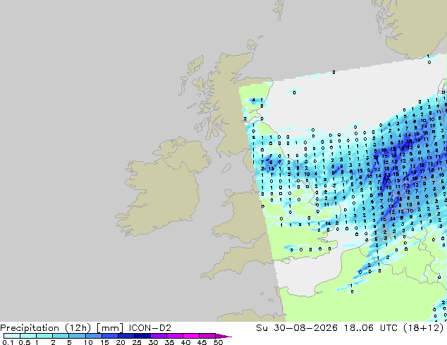Screen dimensions: 447x345
Task: Click the '(18+12)' forecast step label
Action: coord(423,328)
